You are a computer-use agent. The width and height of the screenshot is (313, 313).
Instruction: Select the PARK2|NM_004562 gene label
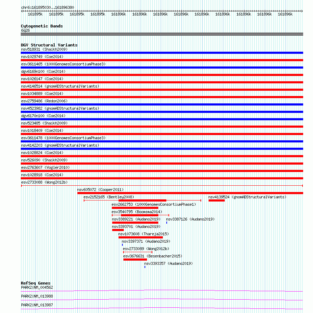coord(37,288)
